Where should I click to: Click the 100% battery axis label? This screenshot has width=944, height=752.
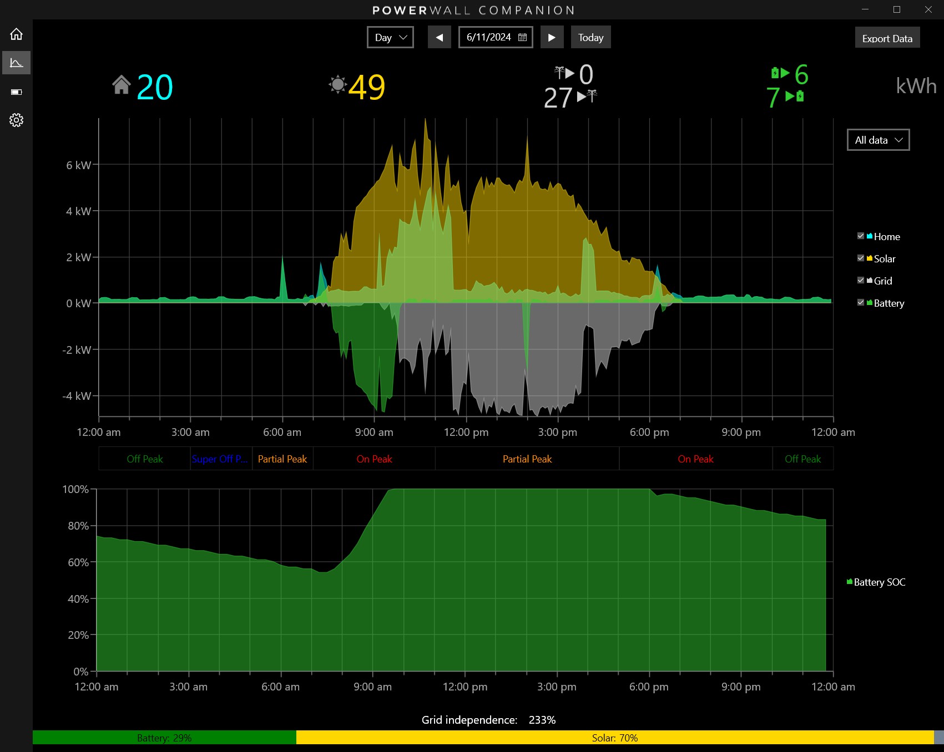pos(75,489)
